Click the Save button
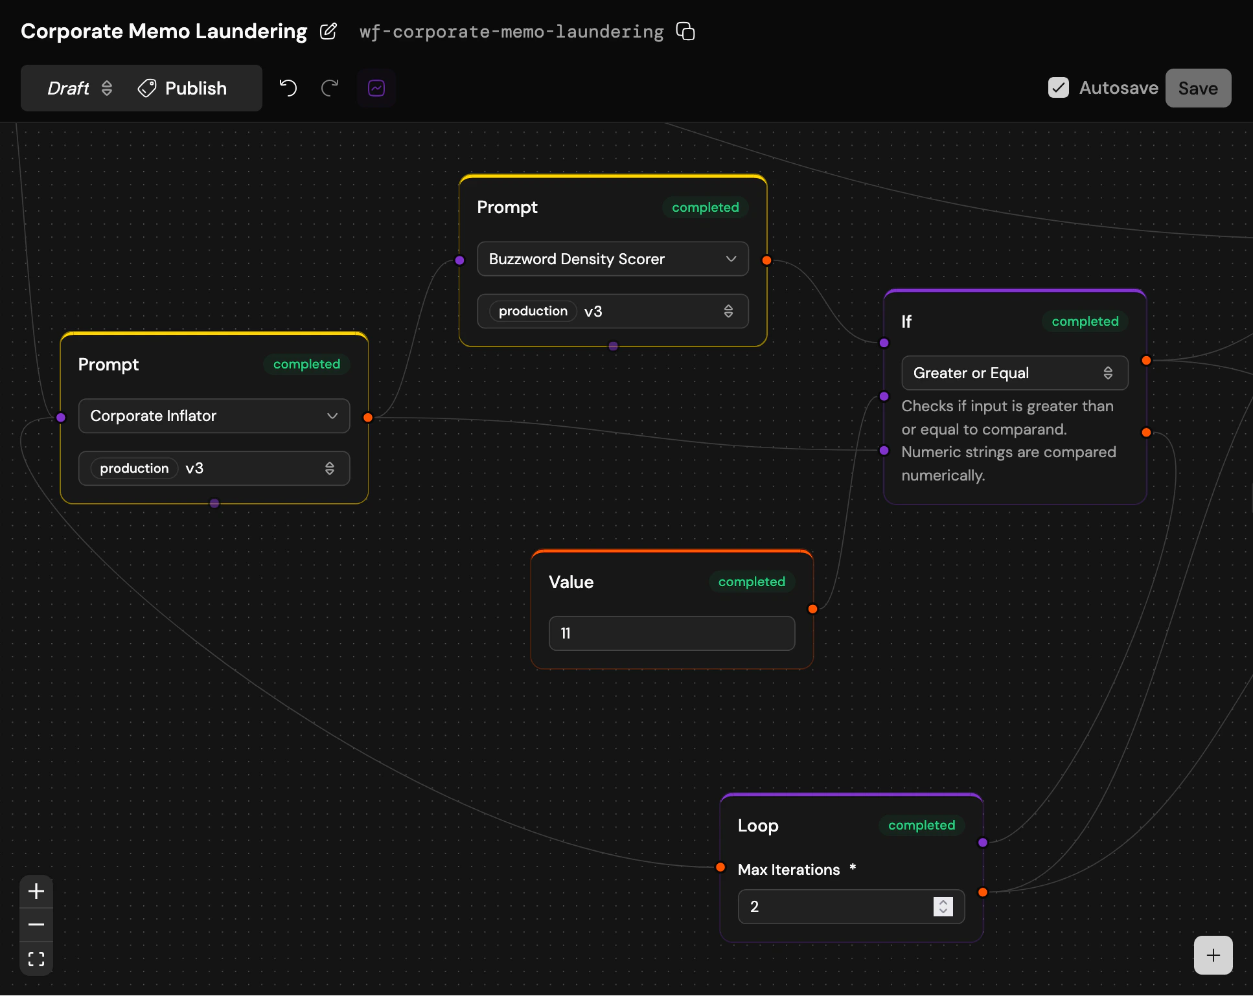Screen dimensions: 1253x996 1198,88
